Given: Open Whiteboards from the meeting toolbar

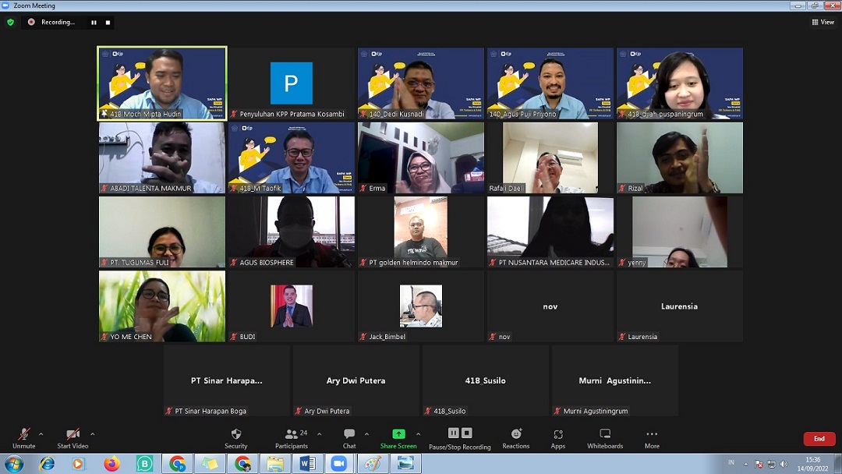Looking at the screenshot, I should coord(604,434).
